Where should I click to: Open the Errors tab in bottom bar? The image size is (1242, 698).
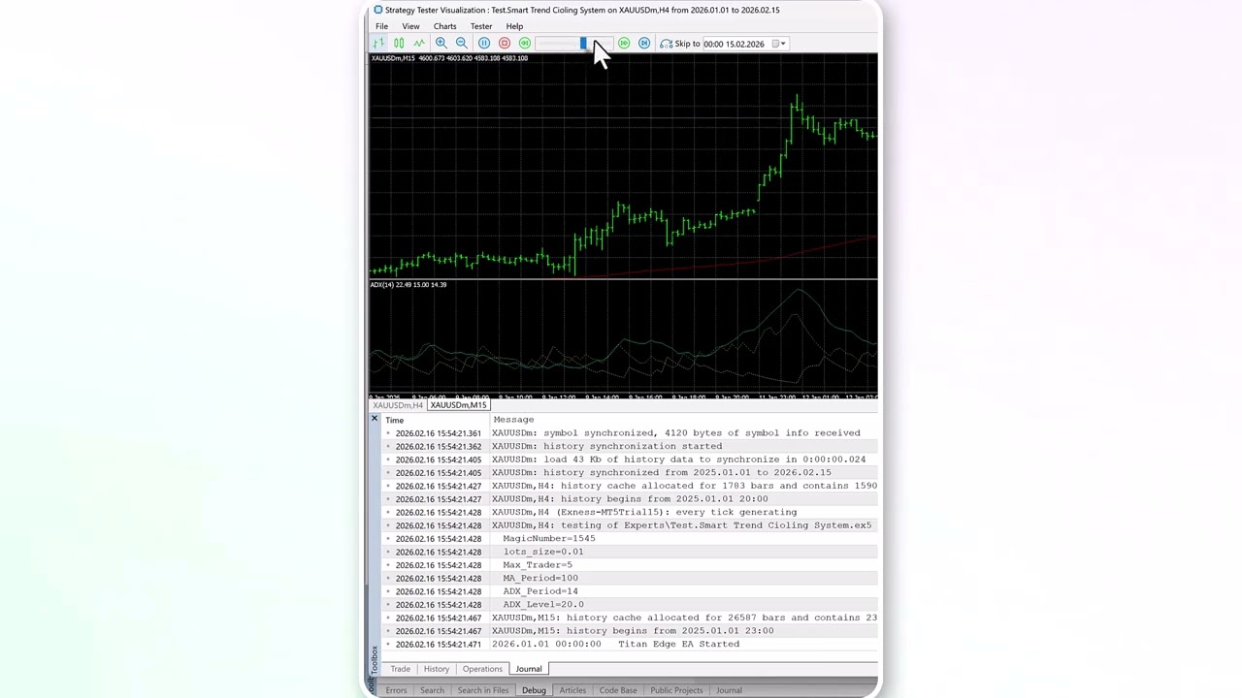[x=396, y=690]
